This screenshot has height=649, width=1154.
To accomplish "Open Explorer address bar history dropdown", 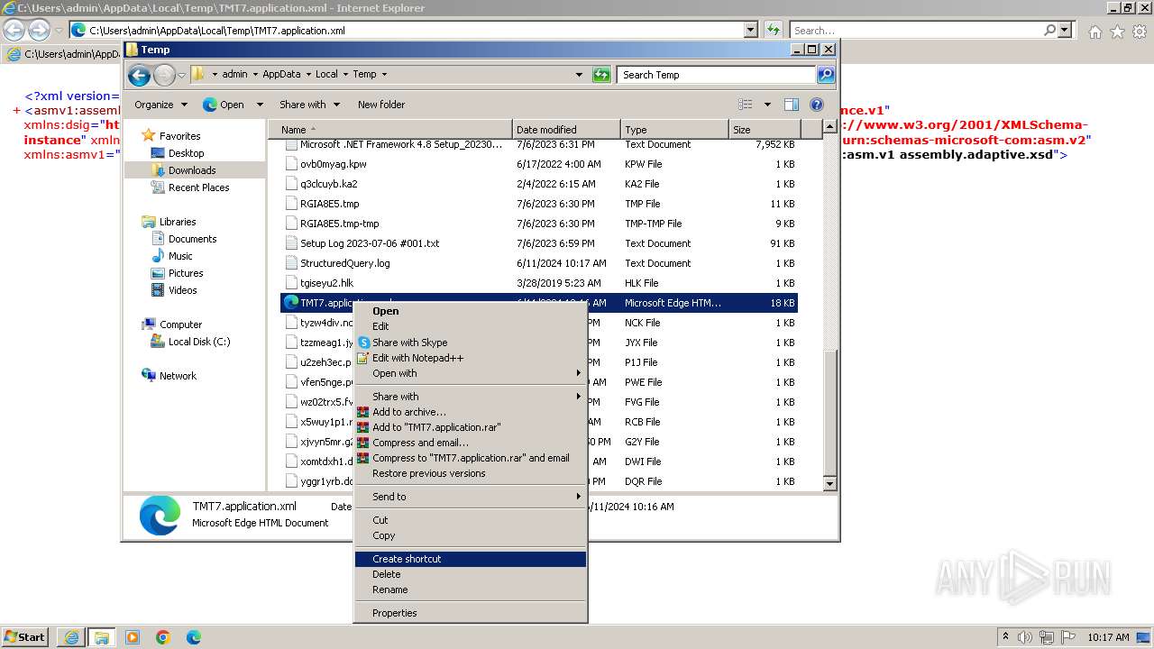I will (x=579, y=75).
